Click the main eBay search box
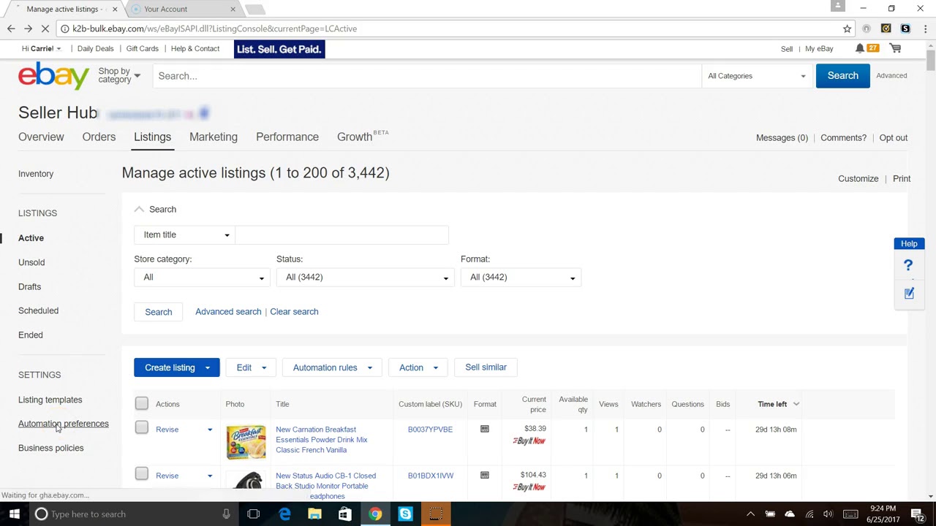 427,76
